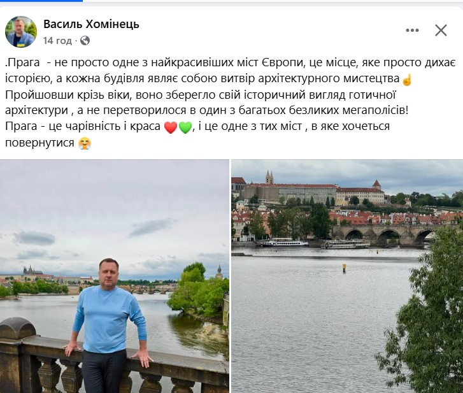Screen dimensions: 463x393
Task: Open the left photo of man on bridge
Action: pyautogui.click(x=114, y=276)
